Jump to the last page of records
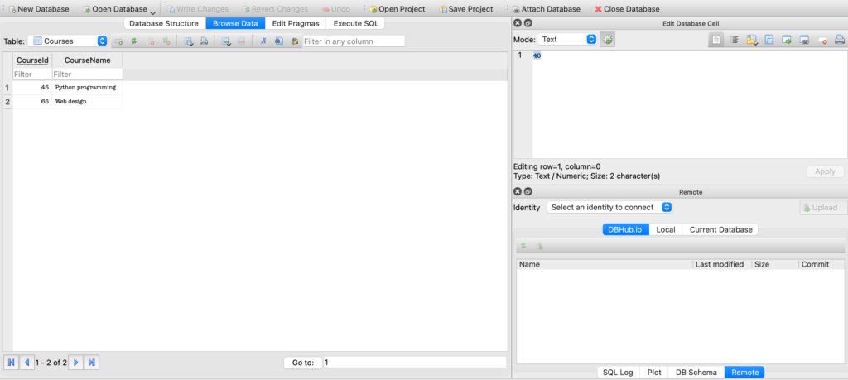848x380 pixels. [92, 363]
